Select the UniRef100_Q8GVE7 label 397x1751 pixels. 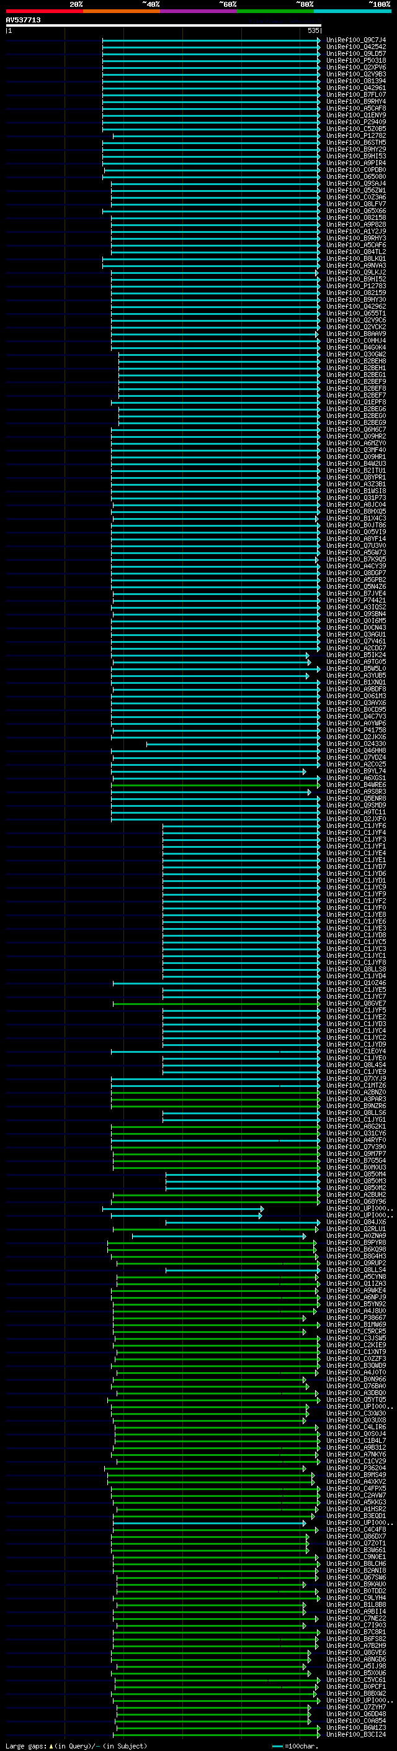[355, 1003]
